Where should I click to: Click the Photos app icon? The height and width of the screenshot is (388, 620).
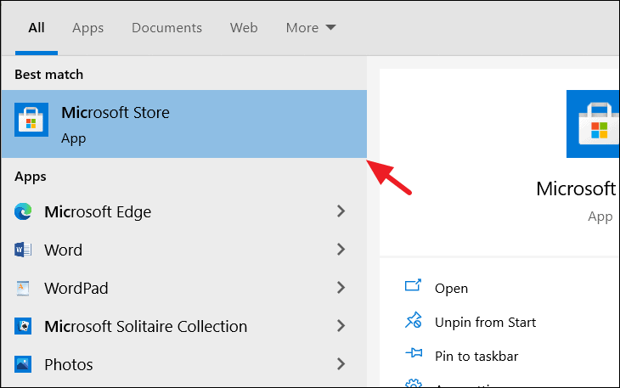click(x=23, y=364)
